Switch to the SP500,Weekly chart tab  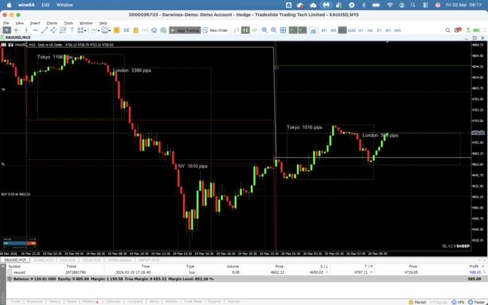click(119, 260)
